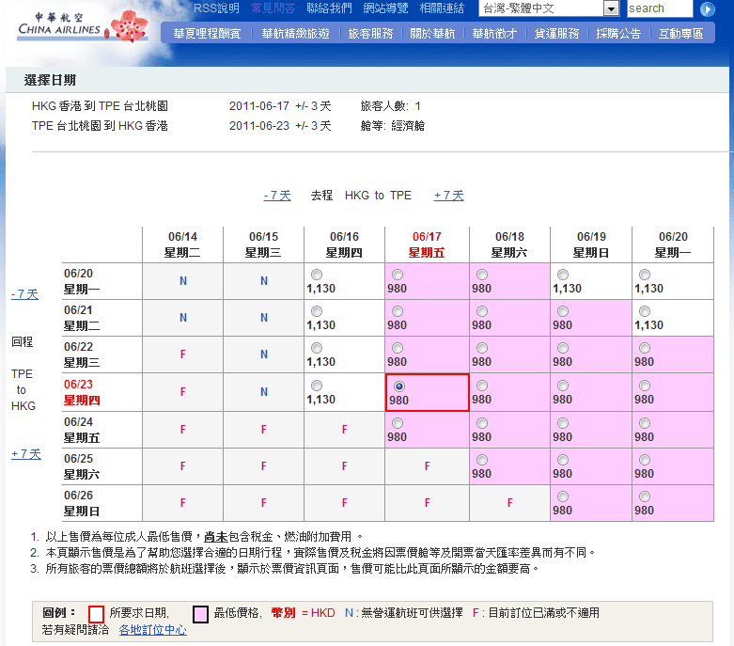Open the 網站導覽 sitemap link
The height and width of the screenshot is (646, 734).
coord(385,8)
